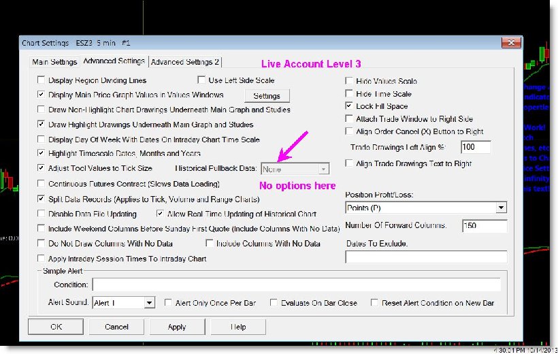The height and width of the screenshot is (354, 558).
Task: Check Hide Time Scale
Action: [349, 94]
